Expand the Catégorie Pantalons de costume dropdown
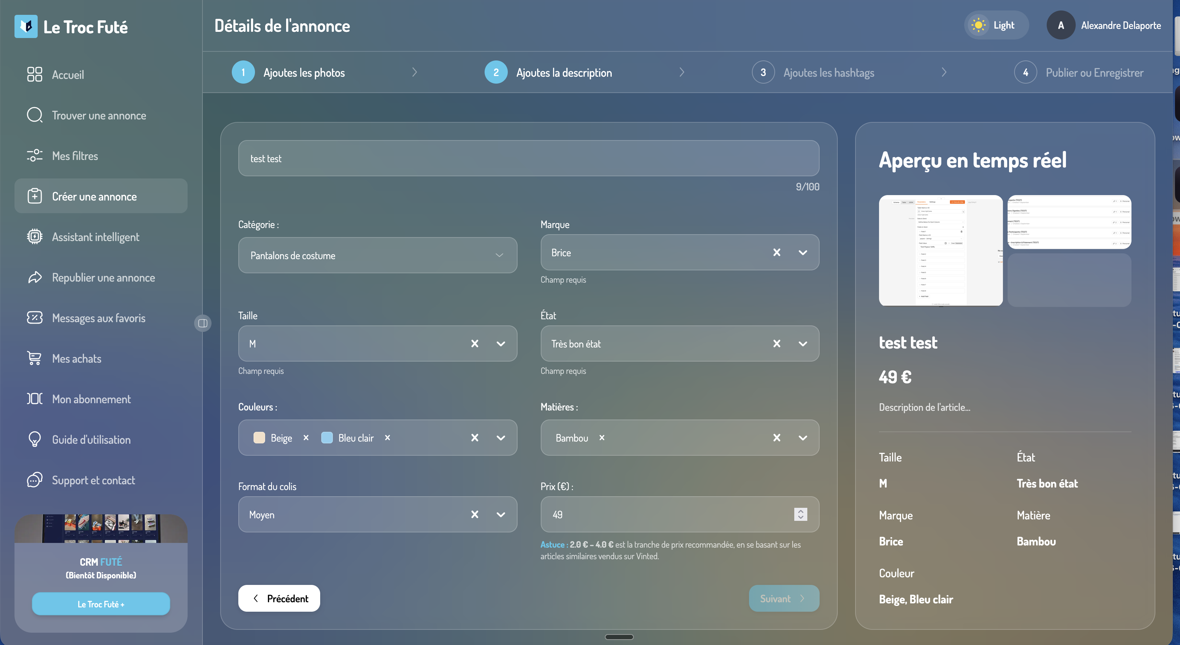Viewport: 1180px width, 645px height. (x=377, y=256)
